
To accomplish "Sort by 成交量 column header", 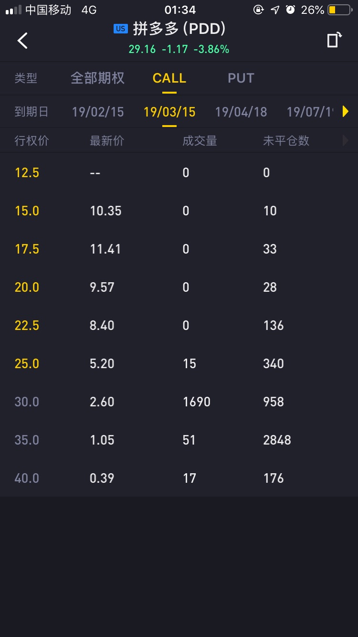I will pyautogui.click(x=200, y=140).
